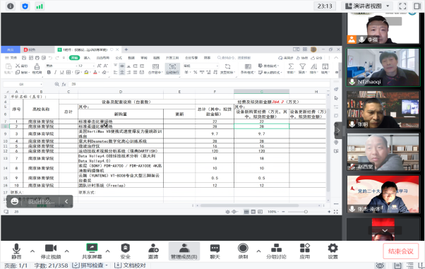425x269 pixels.
Task: Toggle Bold formatting in WPS toolbar
Action: (49, 73)
